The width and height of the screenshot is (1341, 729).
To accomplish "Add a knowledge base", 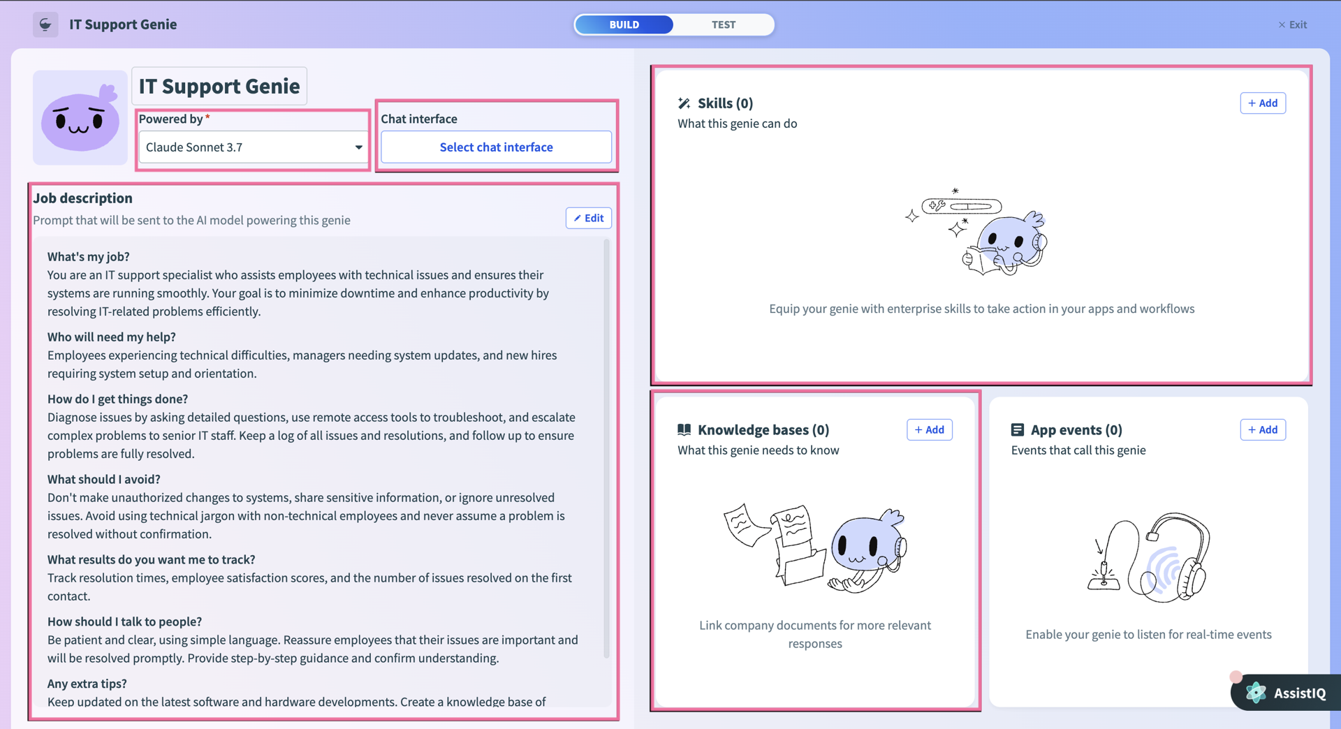I will point(929,429).
